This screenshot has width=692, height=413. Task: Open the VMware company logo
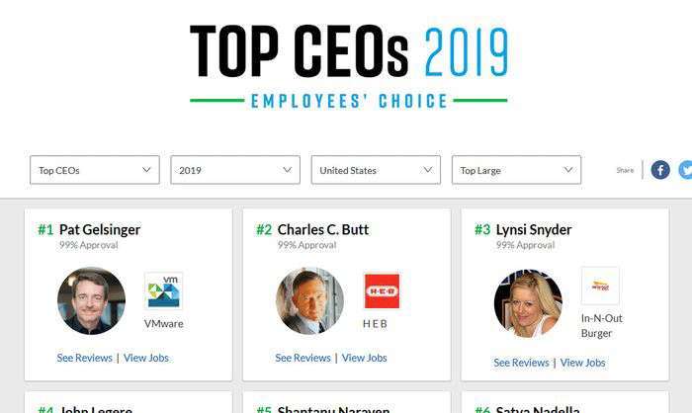point(163,290)
